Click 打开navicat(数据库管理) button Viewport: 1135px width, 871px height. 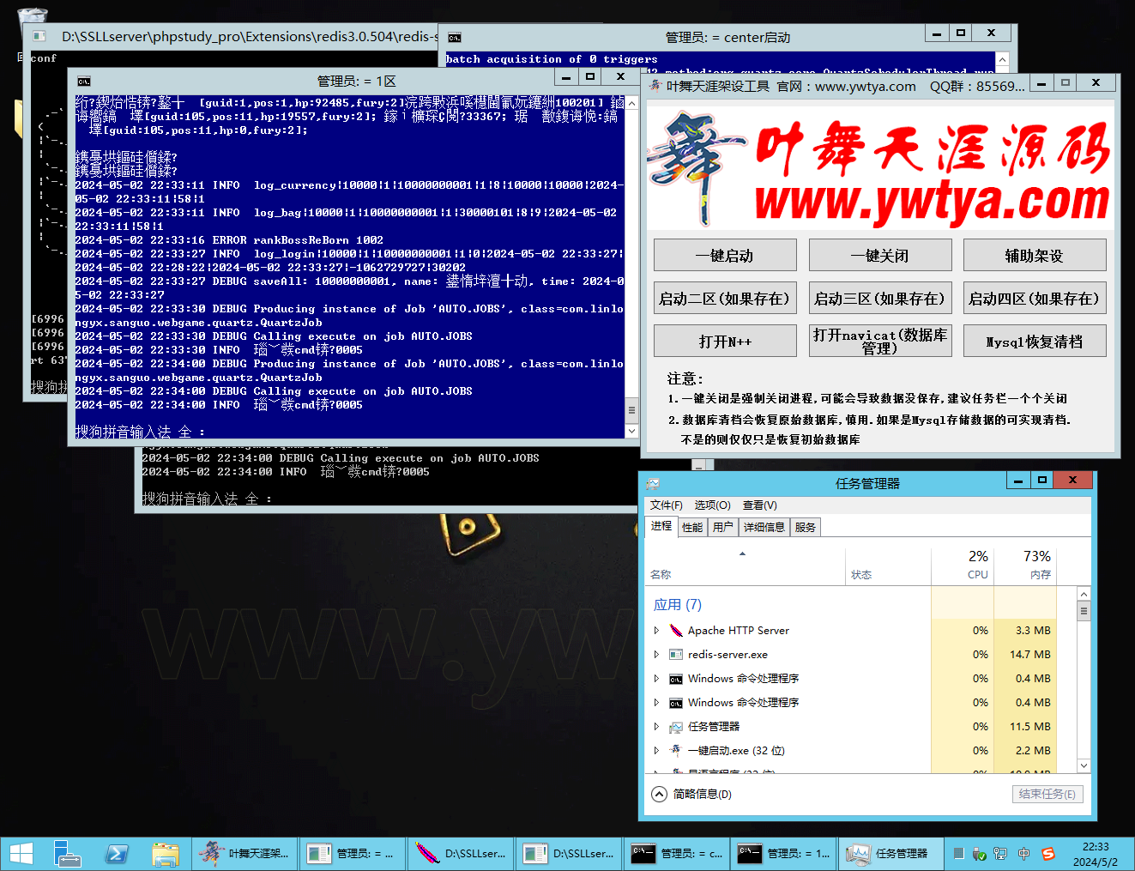pos(880,342)
